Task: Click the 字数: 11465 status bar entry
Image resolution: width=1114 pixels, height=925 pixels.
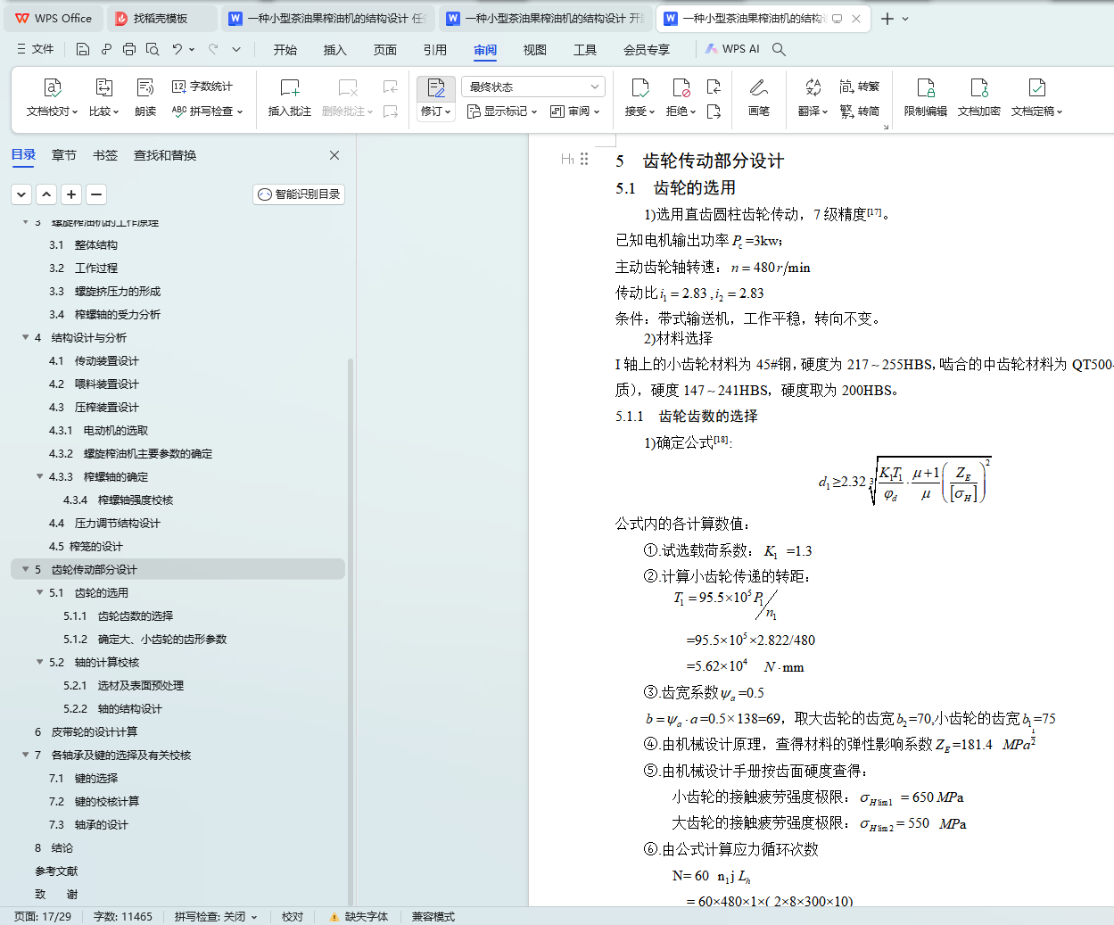Action: (123, 917)
